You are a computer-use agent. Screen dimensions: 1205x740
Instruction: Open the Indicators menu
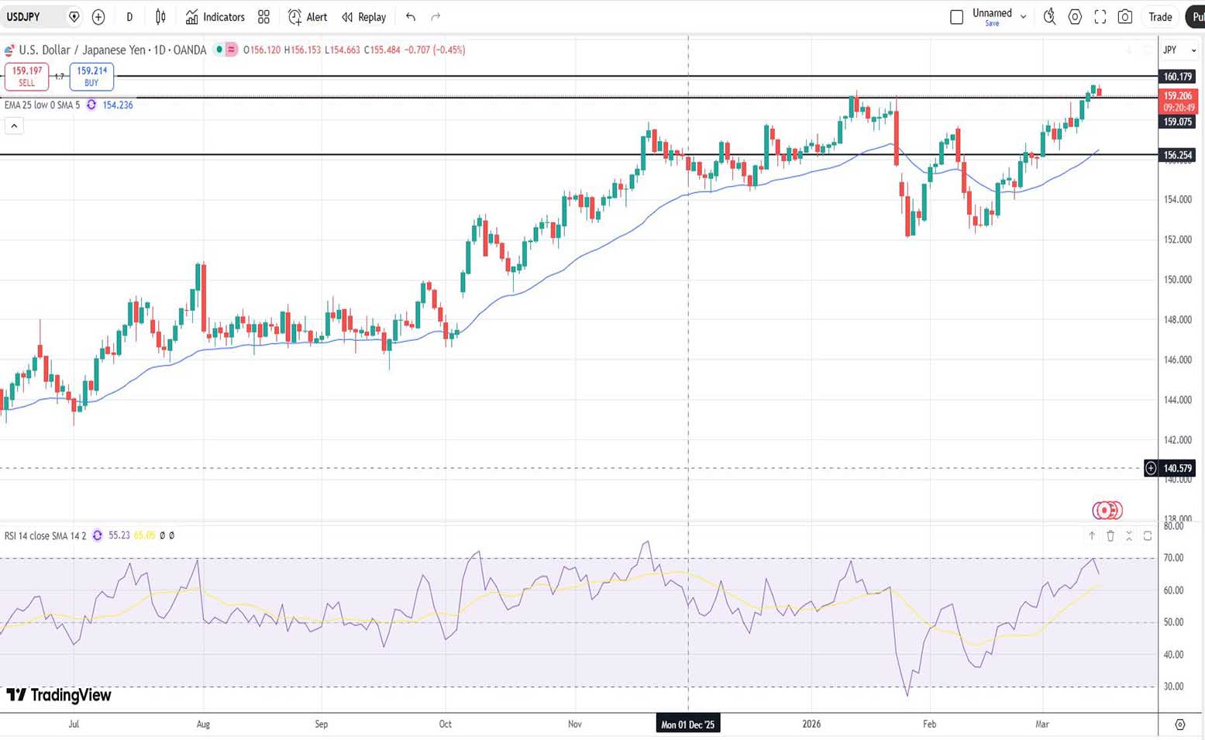pyautogui.click(x=215, y=17)
